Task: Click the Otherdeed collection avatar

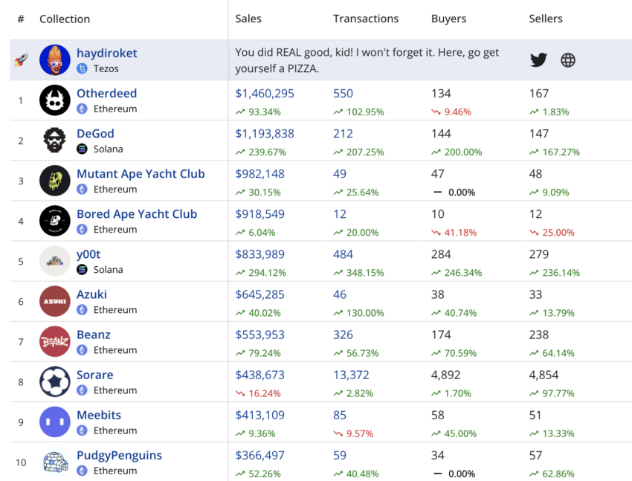Action: (55, 100)
